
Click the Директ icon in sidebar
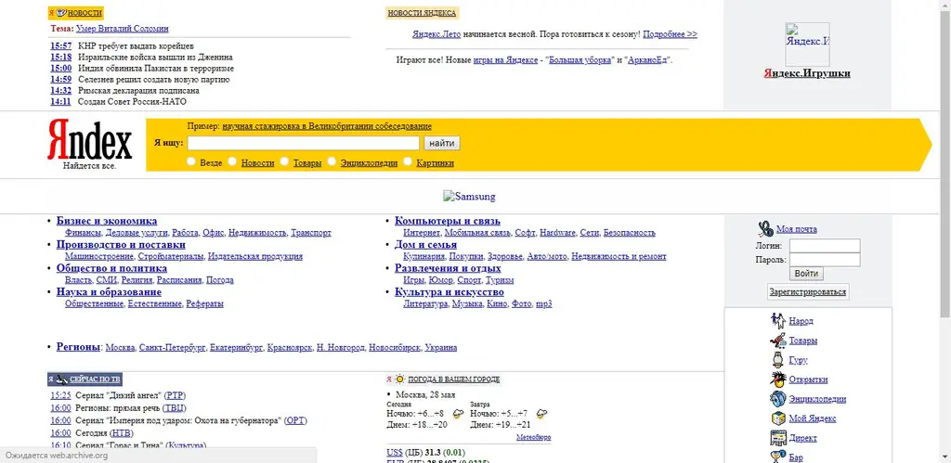[x=778, y=438]
